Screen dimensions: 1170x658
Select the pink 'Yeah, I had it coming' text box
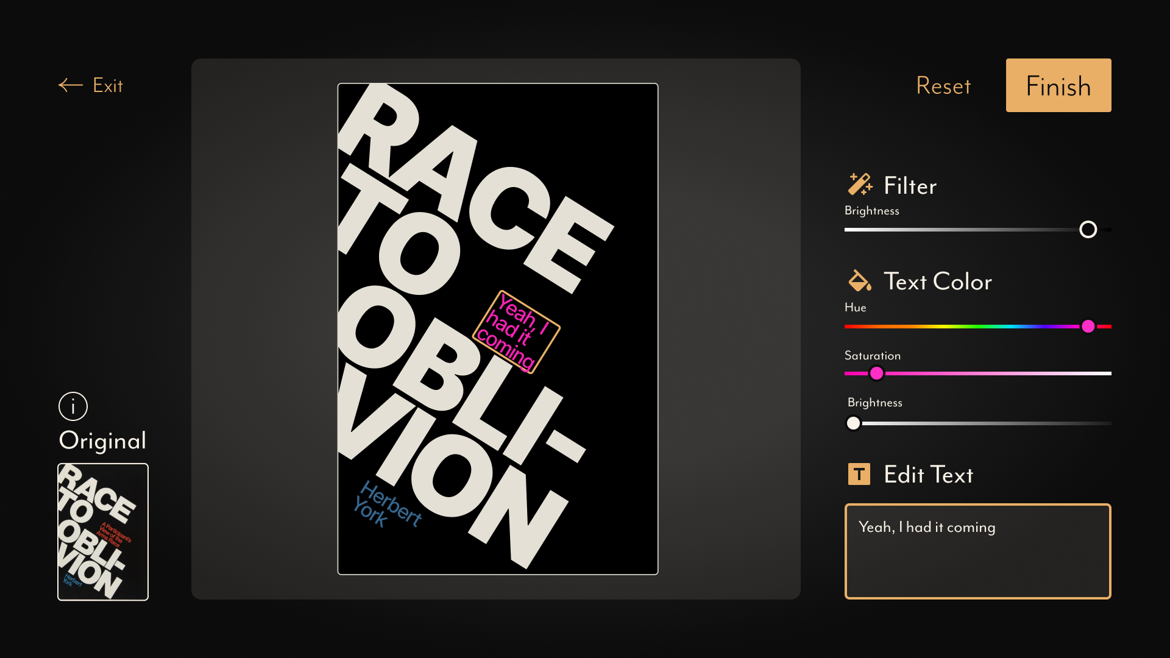(516, 332)
